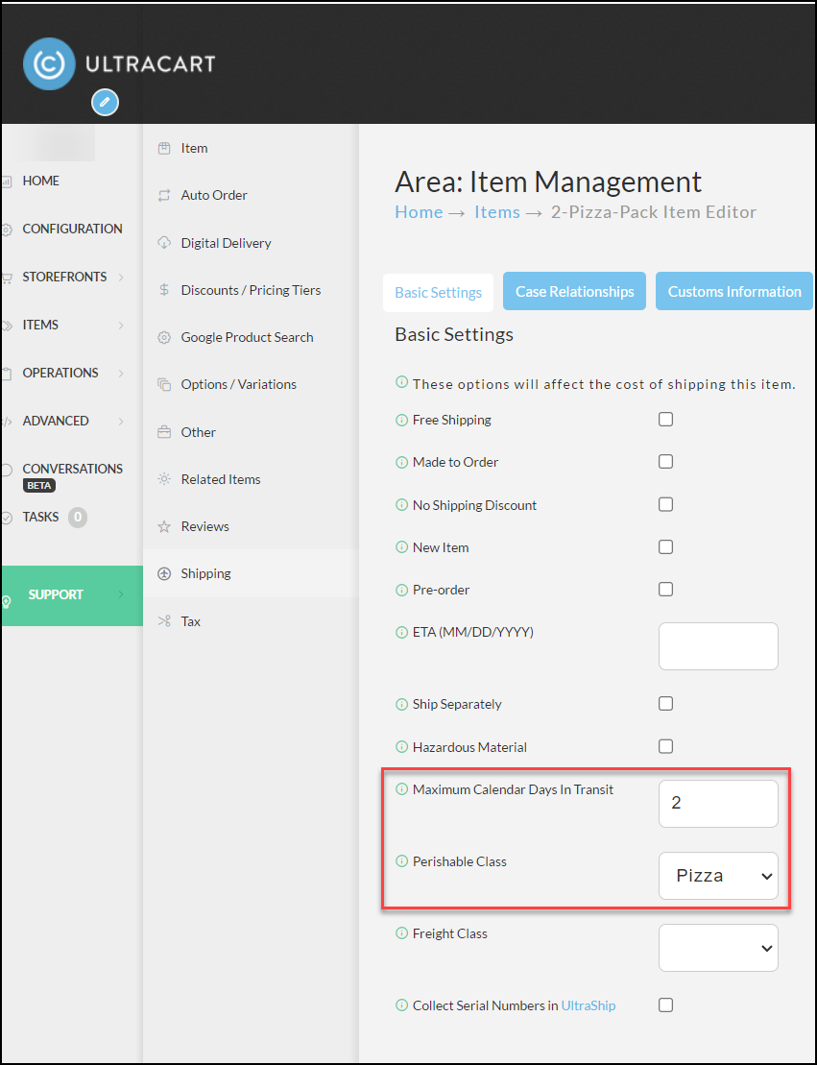This screenshot has width=817, height=1065.
Task: Click the Google Product Search gear icon
Action: point(163,338)
